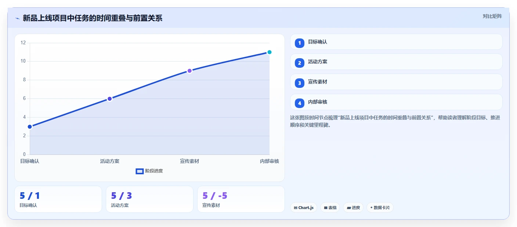The height and width of the screenshot is (227, 517).
Task: Click the 对比矩阵 label in header
Action: [492, 16]
